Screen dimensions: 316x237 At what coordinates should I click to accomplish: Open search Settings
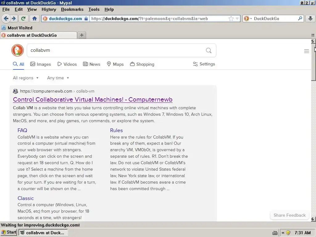point(204,64)
